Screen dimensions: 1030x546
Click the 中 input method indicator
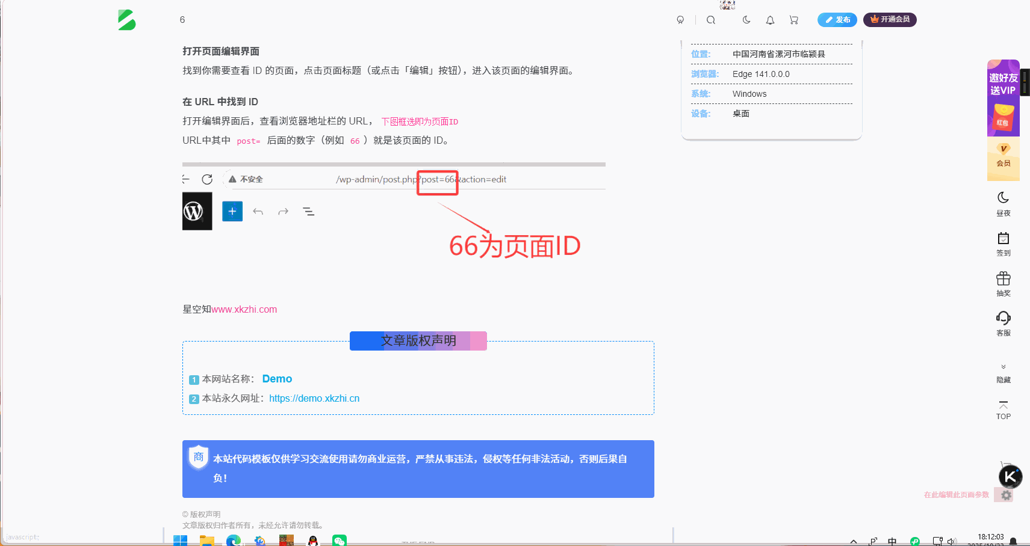pyautogui.click(x=892, y=541)
